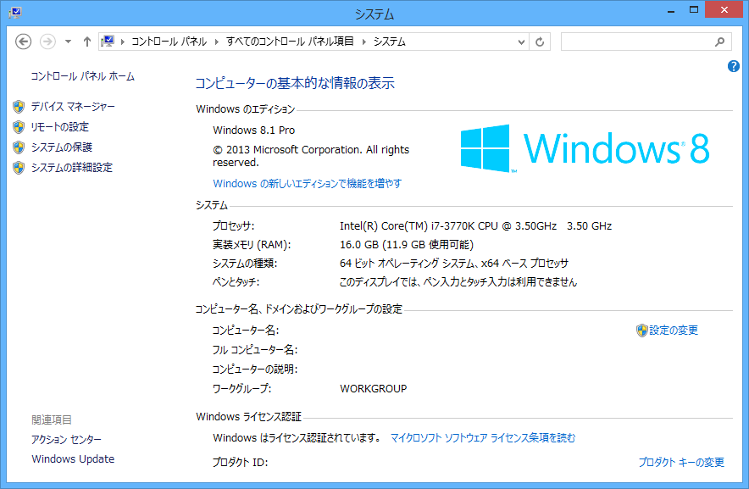Image resolution: width=749 pixels, height=489 pixels.
Task: Open コントロール パネル ホーム link
Action: tap(83, 76)
